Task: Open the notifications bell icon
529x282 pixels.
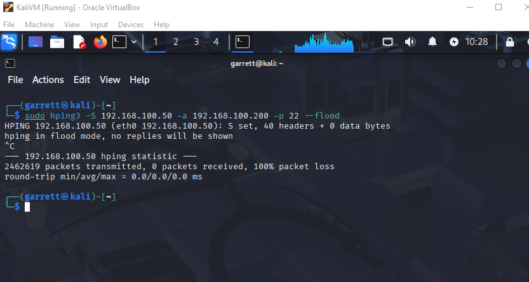Action: [432, 42]
